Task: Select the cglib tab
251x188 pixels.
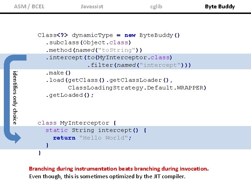Action: [156, 7]
